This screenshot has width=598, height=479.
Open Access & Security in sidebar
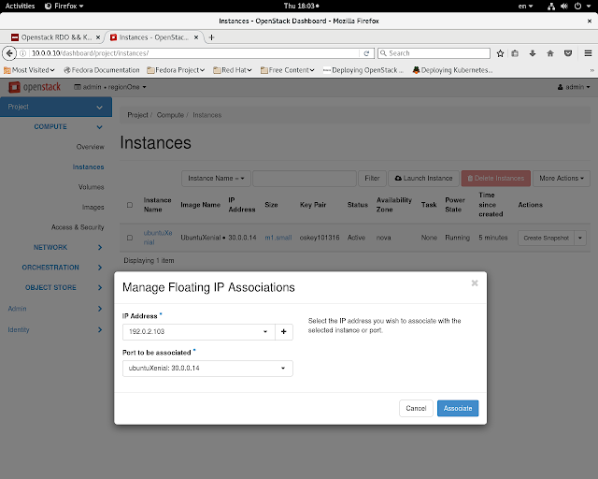[x=78, y=227]
